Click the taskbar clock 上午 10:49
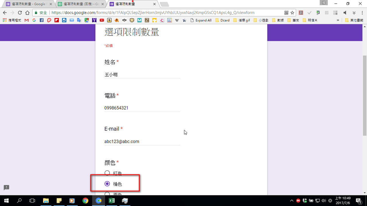This screenshot has width=367, height=206. 343,201
